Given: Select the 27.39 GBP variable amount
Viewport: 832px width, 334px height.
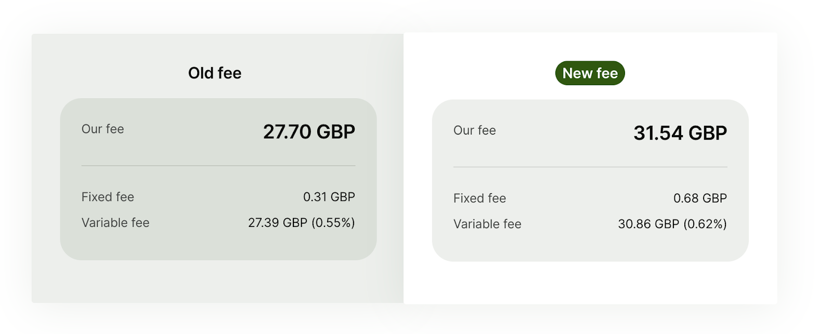Looking at the screenshot, I should point(278,223).
